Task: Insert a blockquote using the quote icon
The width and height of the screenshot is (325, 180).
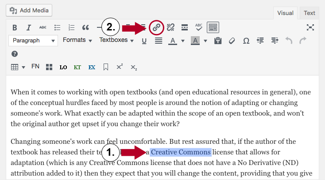Action: [85, 27]
